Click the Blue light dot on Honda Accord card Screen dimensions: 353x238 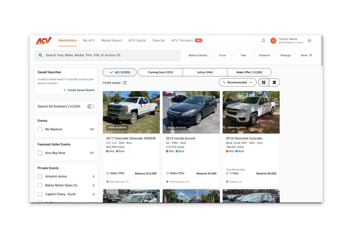click(x=177, y=151)
